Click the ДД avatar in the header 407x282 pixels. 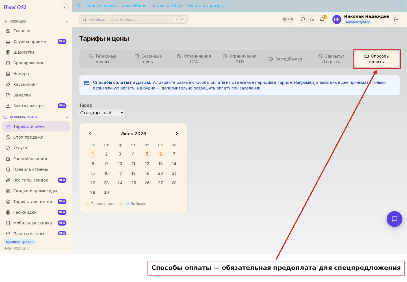(x=285, y=19)
